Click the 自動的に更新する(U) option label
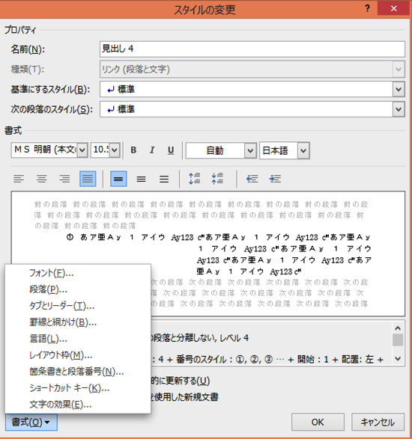 click(x=181, y=381)
